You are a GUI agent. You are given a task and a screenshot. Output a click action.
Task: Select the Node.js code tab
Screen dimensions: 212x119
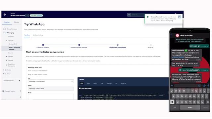click(123, 83)
